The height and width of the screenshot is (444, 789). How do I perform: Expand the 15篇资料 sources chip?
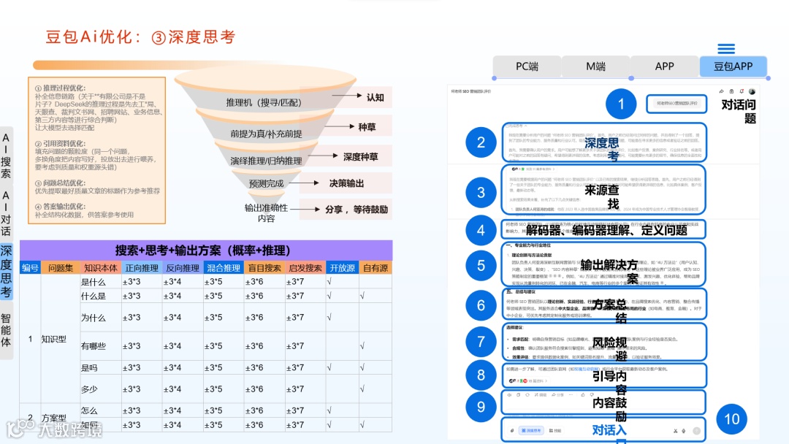click(527, 381)
